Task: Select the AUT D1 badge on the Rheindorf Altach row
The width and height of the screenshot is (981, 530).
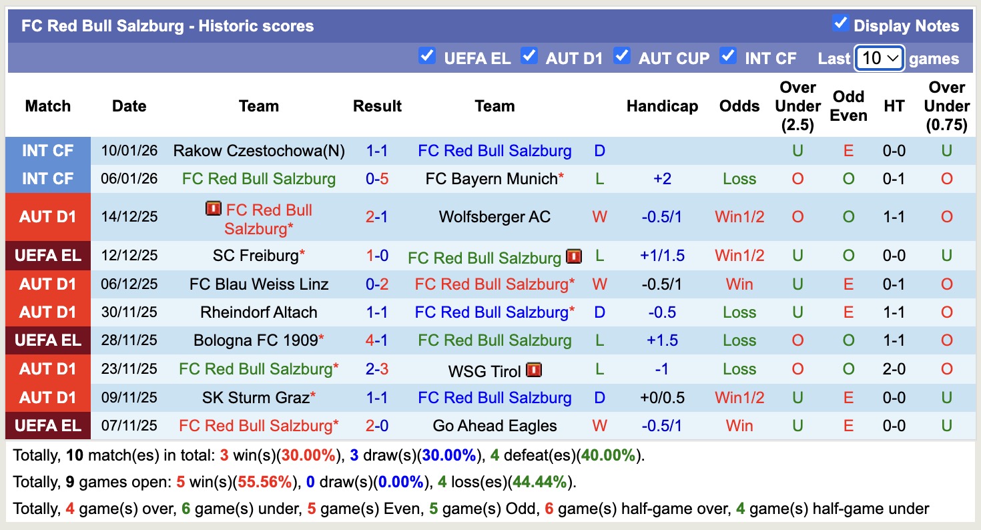Action: click(x=47, y=312)
